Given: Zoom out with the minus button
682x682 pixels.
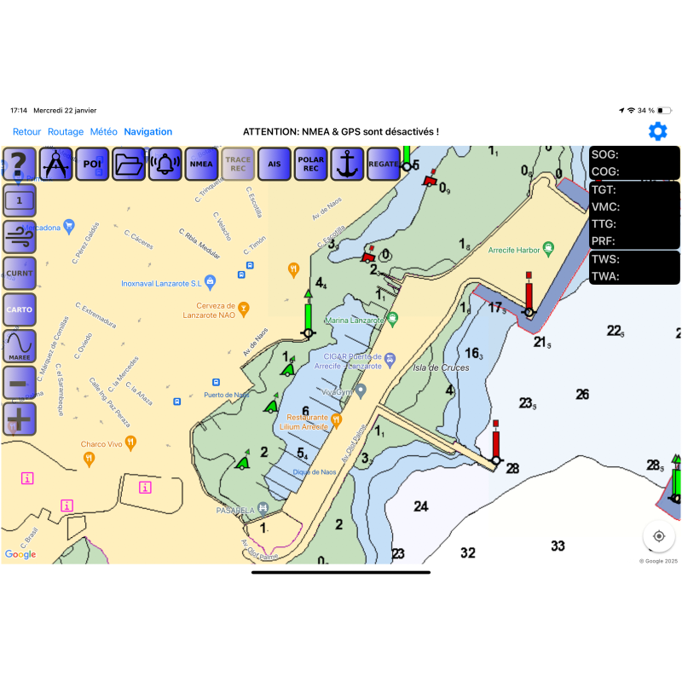Looking at the screenshot, I should click(x=19, y=383).
